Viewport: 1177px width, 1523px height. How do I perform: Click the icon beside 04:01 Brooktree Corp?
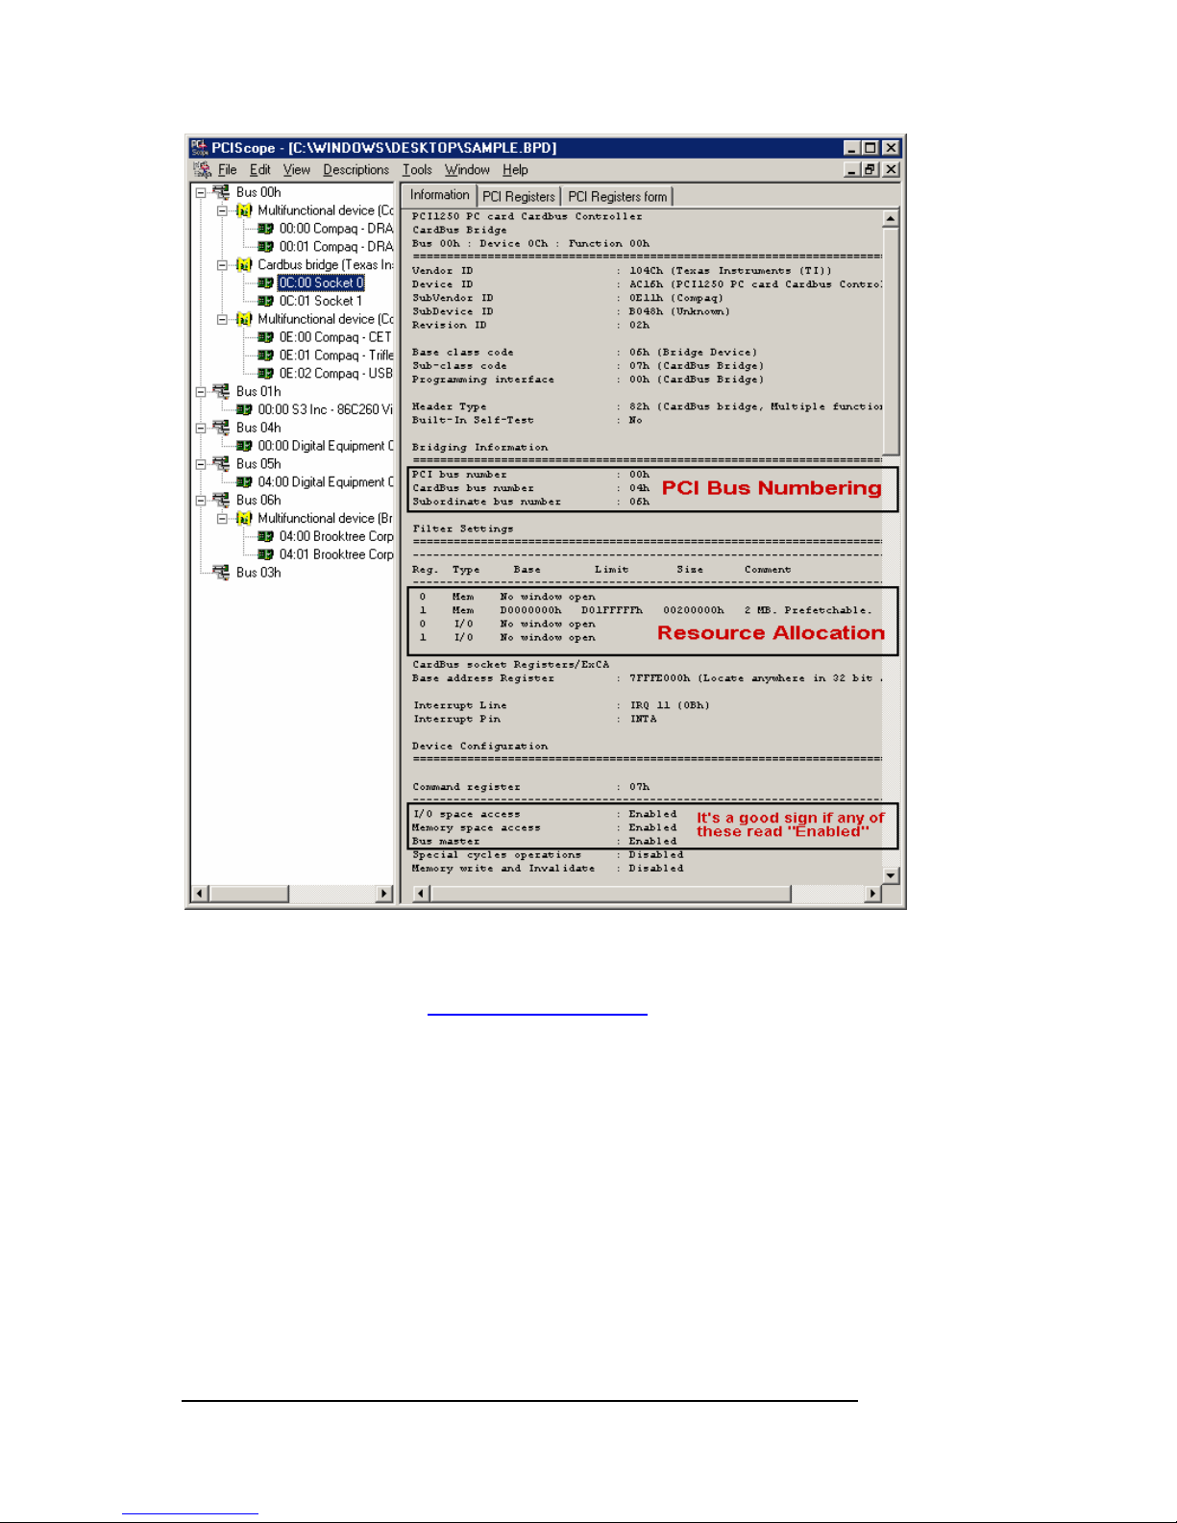[265, 555]
